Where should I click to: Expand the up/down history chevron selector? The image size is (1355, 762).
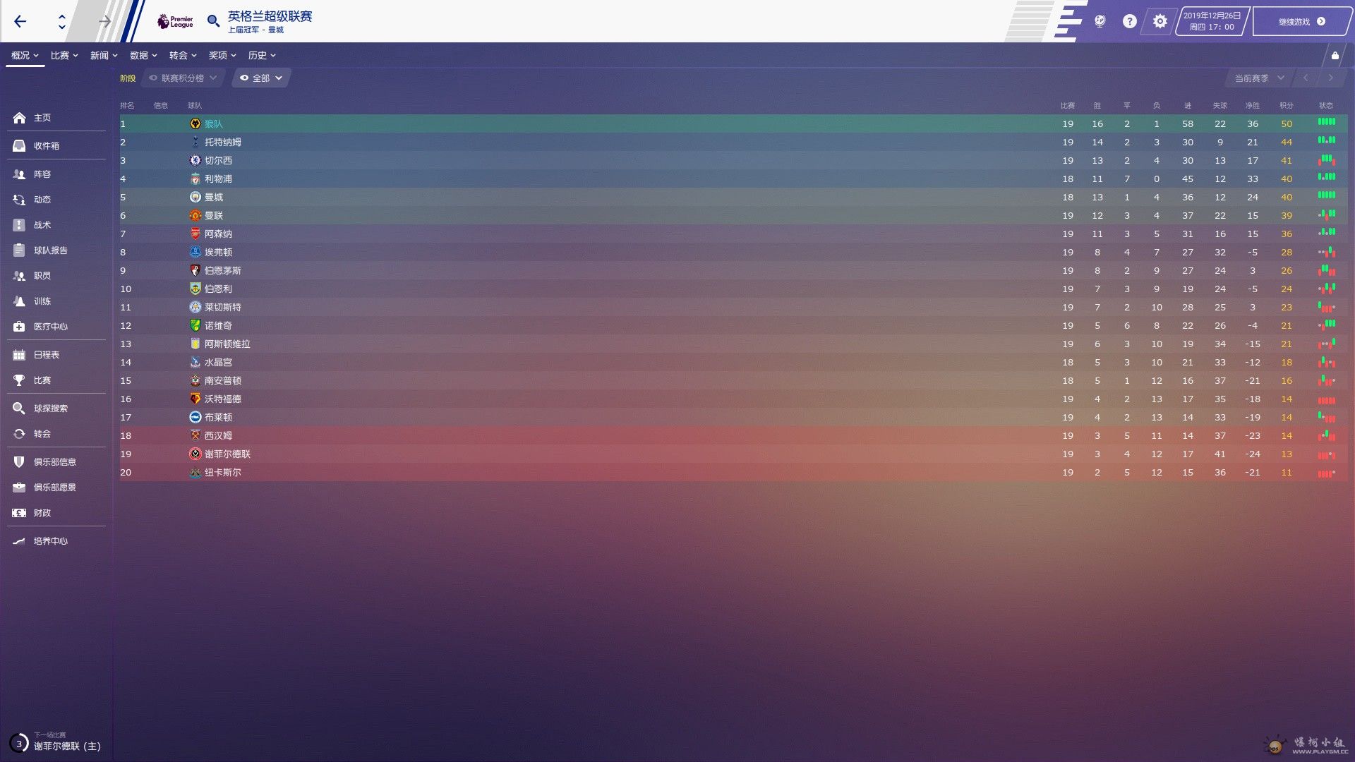pos(62,21)
